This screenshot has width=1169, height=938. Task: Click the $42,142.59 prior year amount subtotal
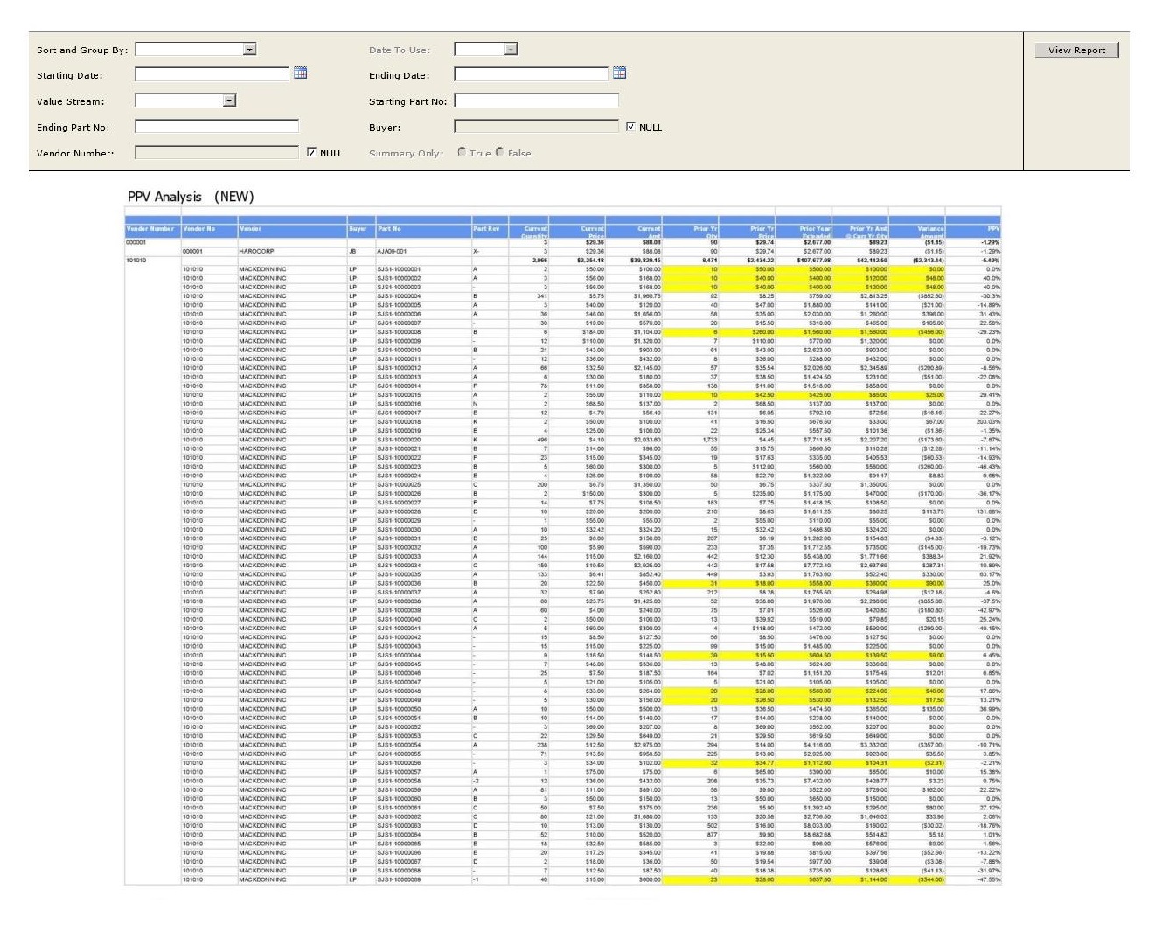(872, 260)
